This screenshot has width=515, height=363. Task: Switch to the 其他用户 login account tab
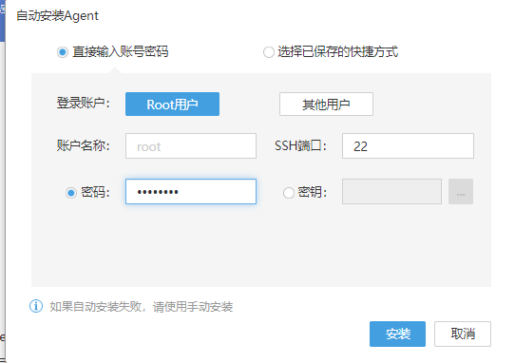tap(326, 105)
